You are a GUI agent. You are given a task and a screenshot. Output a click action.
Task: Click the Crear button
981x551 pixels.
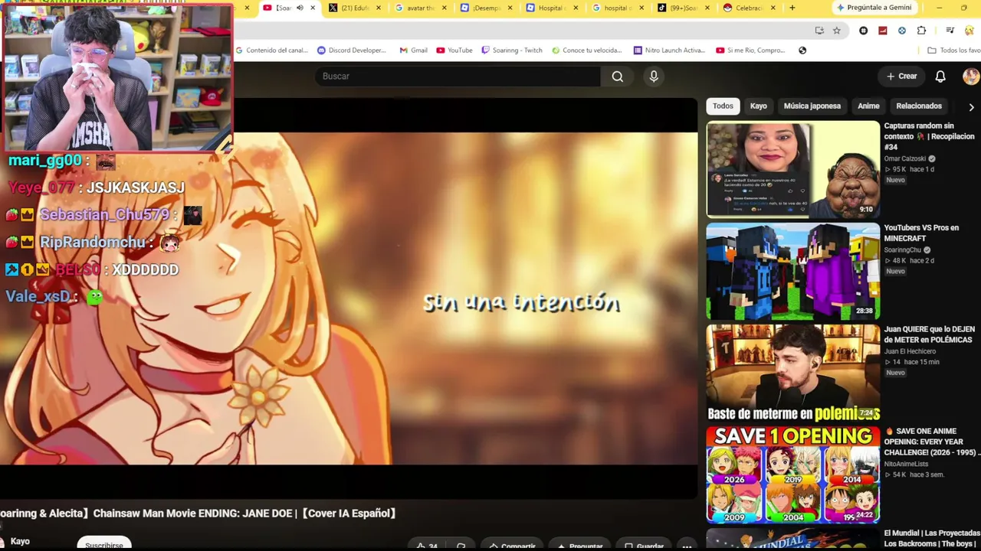point(902,76)
